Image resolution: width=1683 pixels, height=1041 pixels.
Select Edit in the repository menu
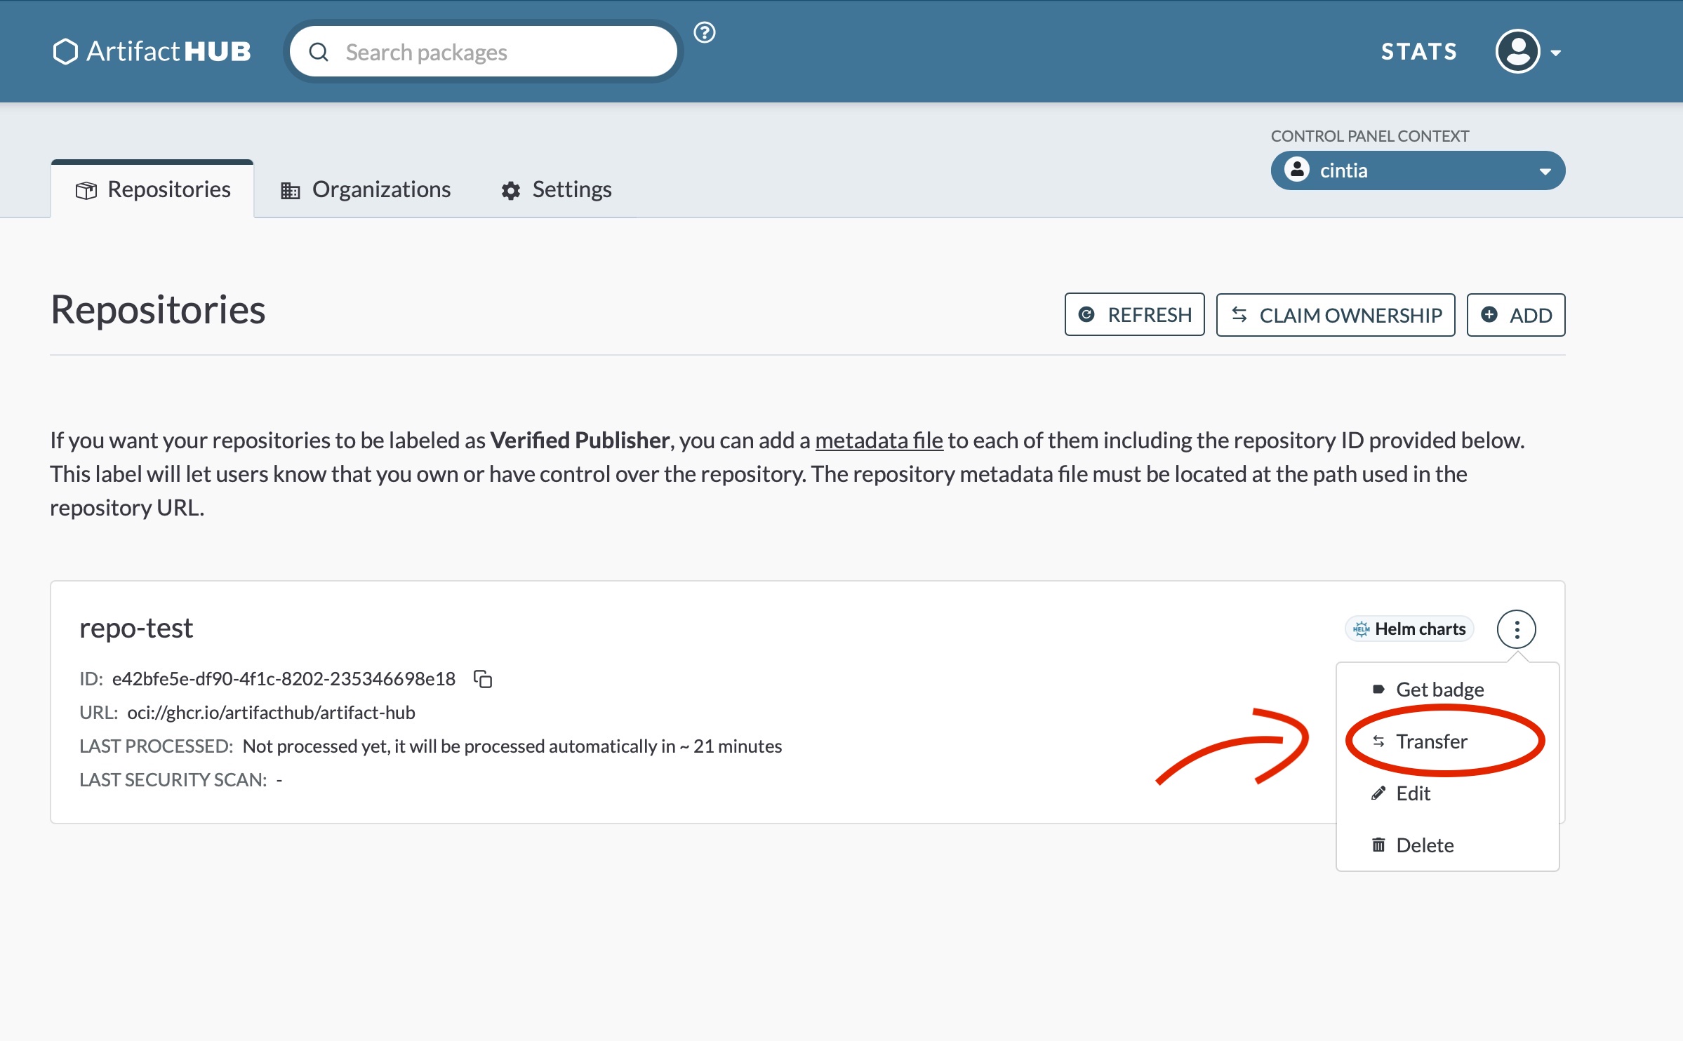click(x=1413, y=793)
